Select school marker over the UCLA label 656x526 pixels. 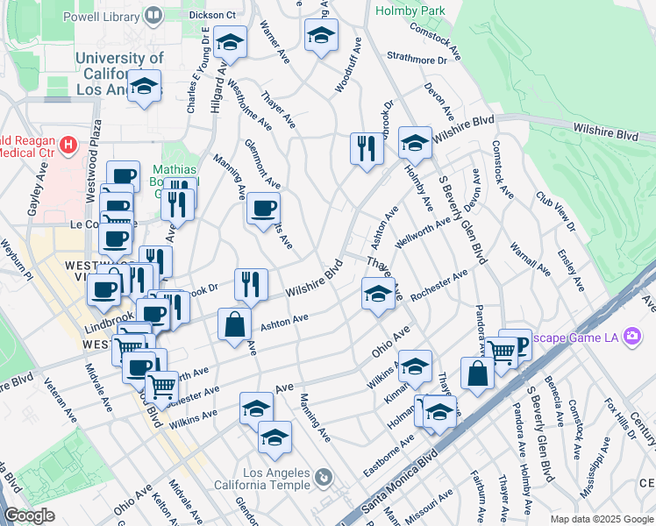(144, 89)
